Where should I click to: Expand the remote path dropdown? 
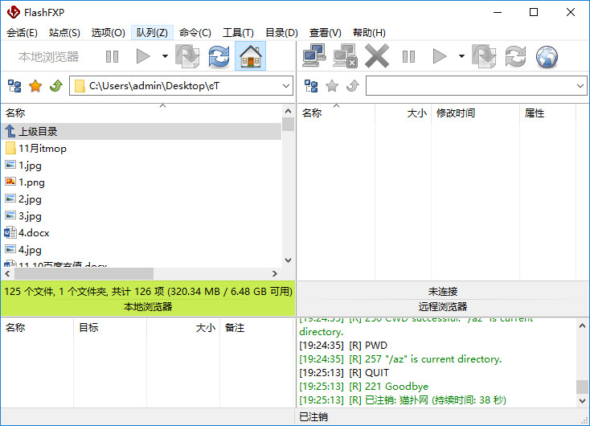tap(580, 86)
